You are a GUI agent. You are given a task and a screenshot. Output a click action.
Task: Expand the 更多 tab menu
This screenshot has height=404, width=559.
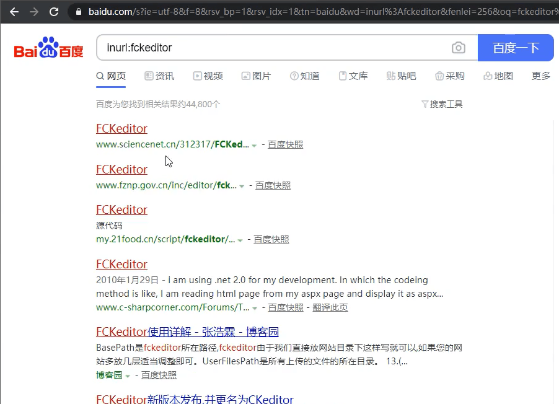coord(541,76)
